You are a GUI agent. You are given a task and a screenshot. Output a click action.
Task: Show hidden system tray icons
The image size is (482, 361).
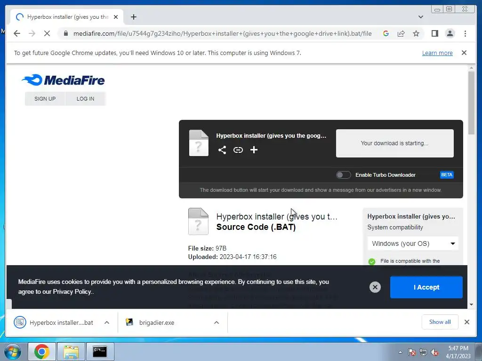pyautogui.click(x=400, y=352)
